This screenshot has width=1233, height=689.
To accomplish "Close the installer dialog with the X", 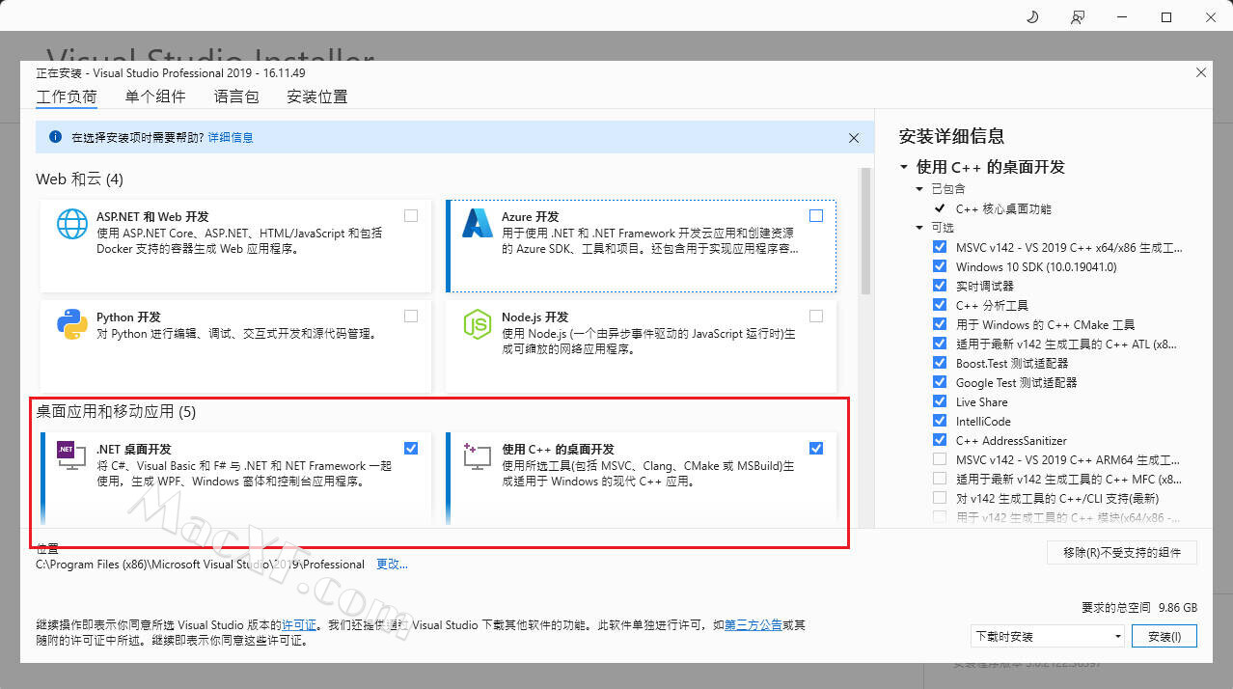I will click(x=1201, y=72).
